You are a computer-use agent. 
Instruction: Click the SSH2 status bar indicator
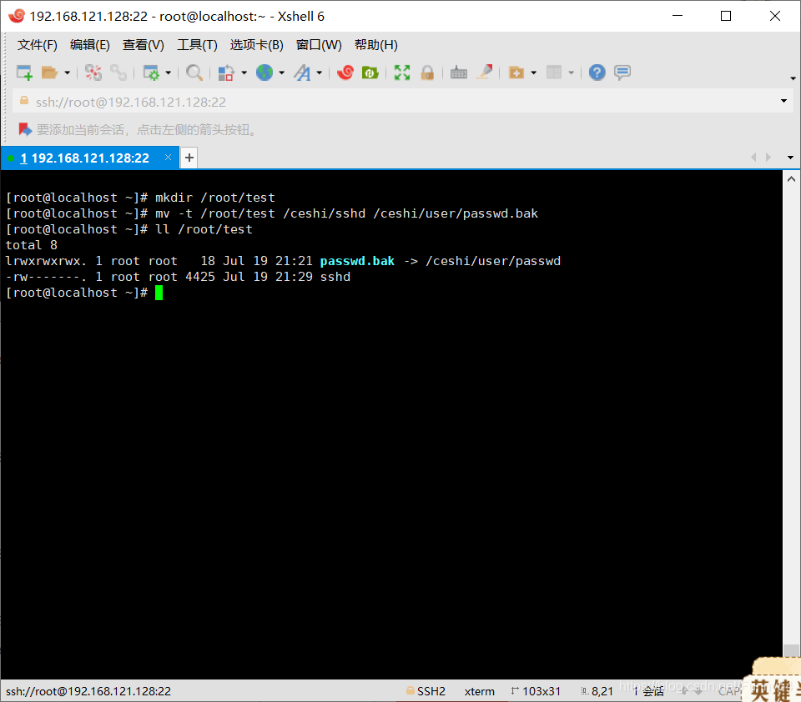(x=426, y=691)
